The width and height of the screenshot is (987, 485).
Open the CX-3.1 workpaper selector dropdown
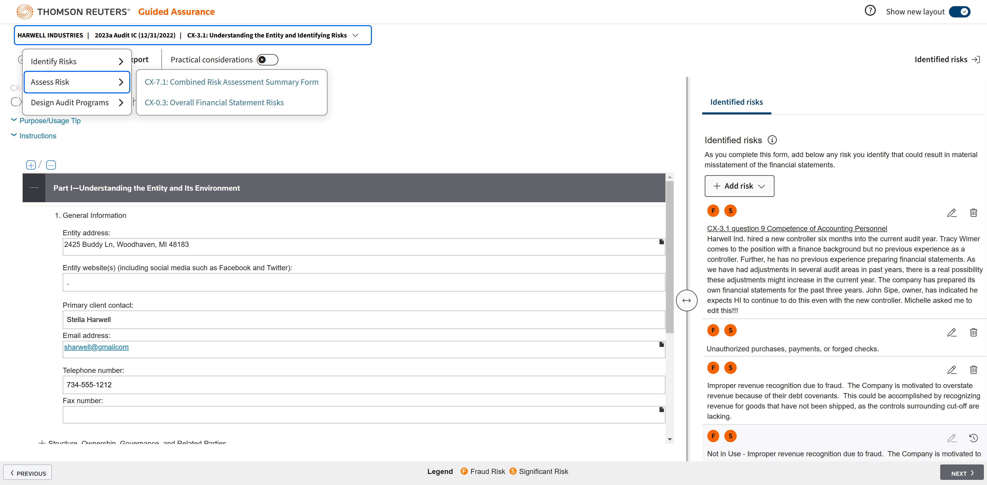355,35
